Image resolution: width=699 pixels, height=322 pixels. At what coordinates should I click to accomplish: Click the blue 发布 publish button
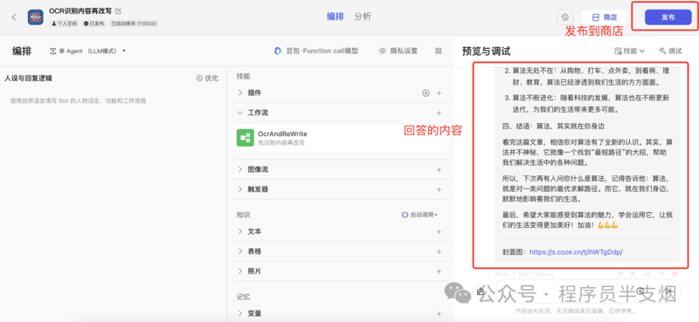pyautogui.click(x=668, y=17)
